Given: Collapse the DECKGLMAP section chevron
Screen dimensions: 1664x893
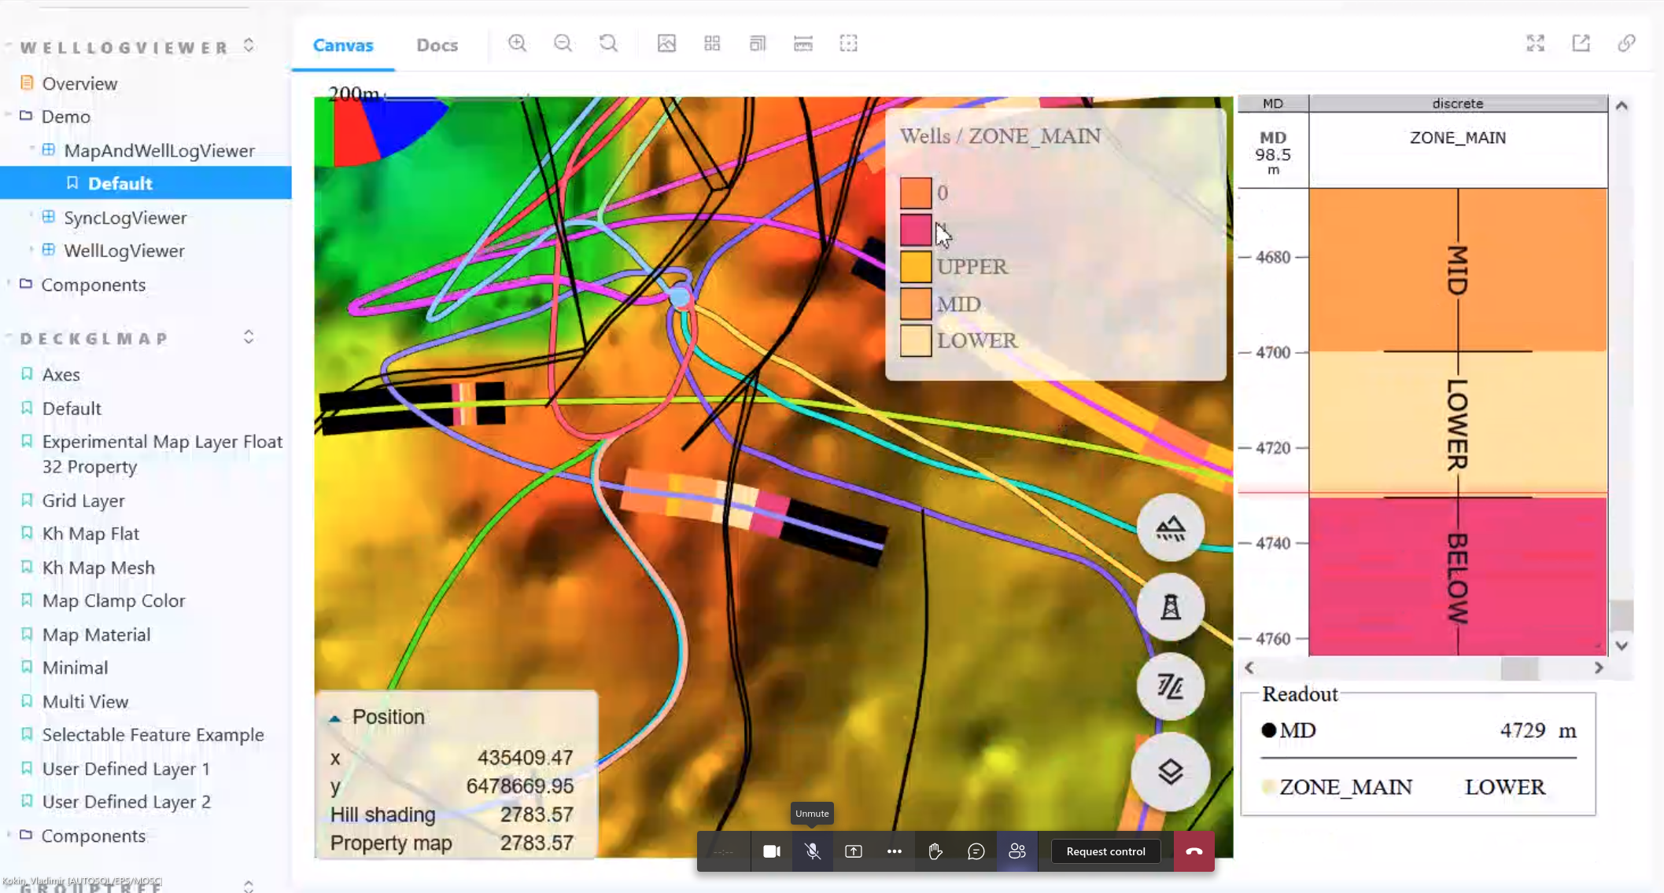Looking at the screenshot, I should (249, 337).
